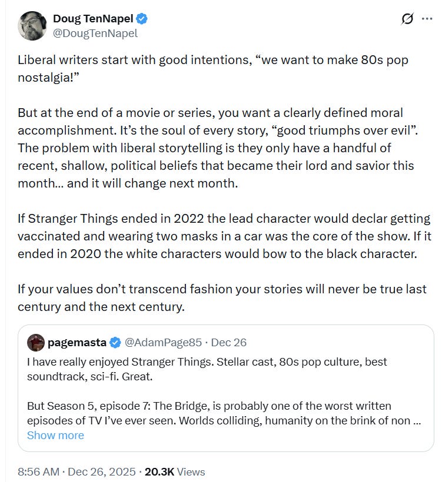Follow the Dec 26 link to the quoted tweet
This screenshot has width=442, height=482.
(230, 343)
